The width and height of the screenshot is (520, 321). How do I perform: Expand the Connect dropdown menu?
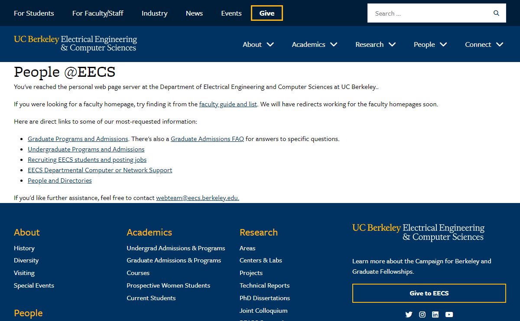coord(484,44)
